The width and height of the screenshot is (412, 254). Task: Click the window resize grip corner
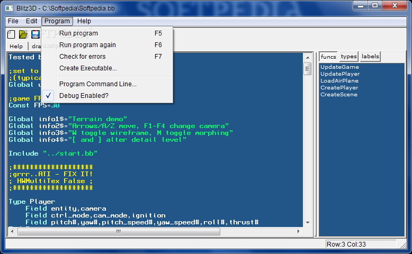403,245
